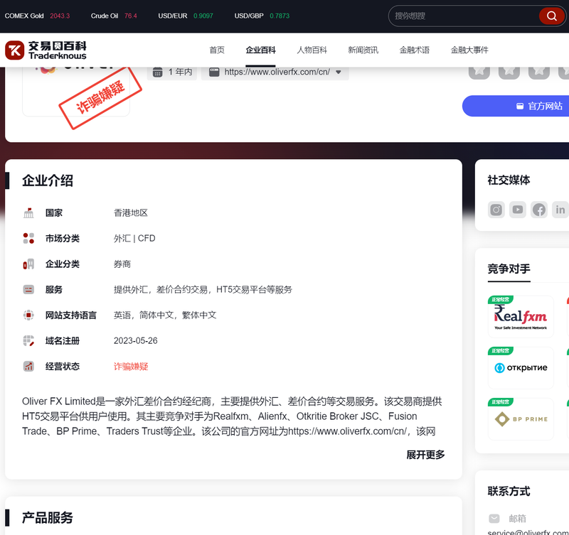This screenshot has width=569, height=535.
Task: Click the 经营状态 chart icon
Action: (28, 367)
